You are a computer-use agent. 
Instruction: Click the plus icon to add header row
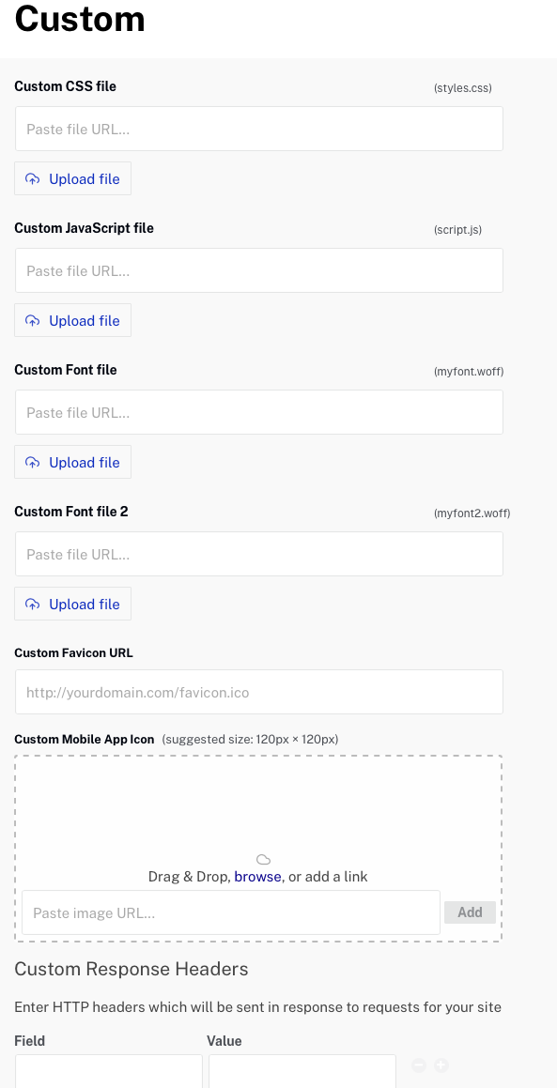[441, 1065]
